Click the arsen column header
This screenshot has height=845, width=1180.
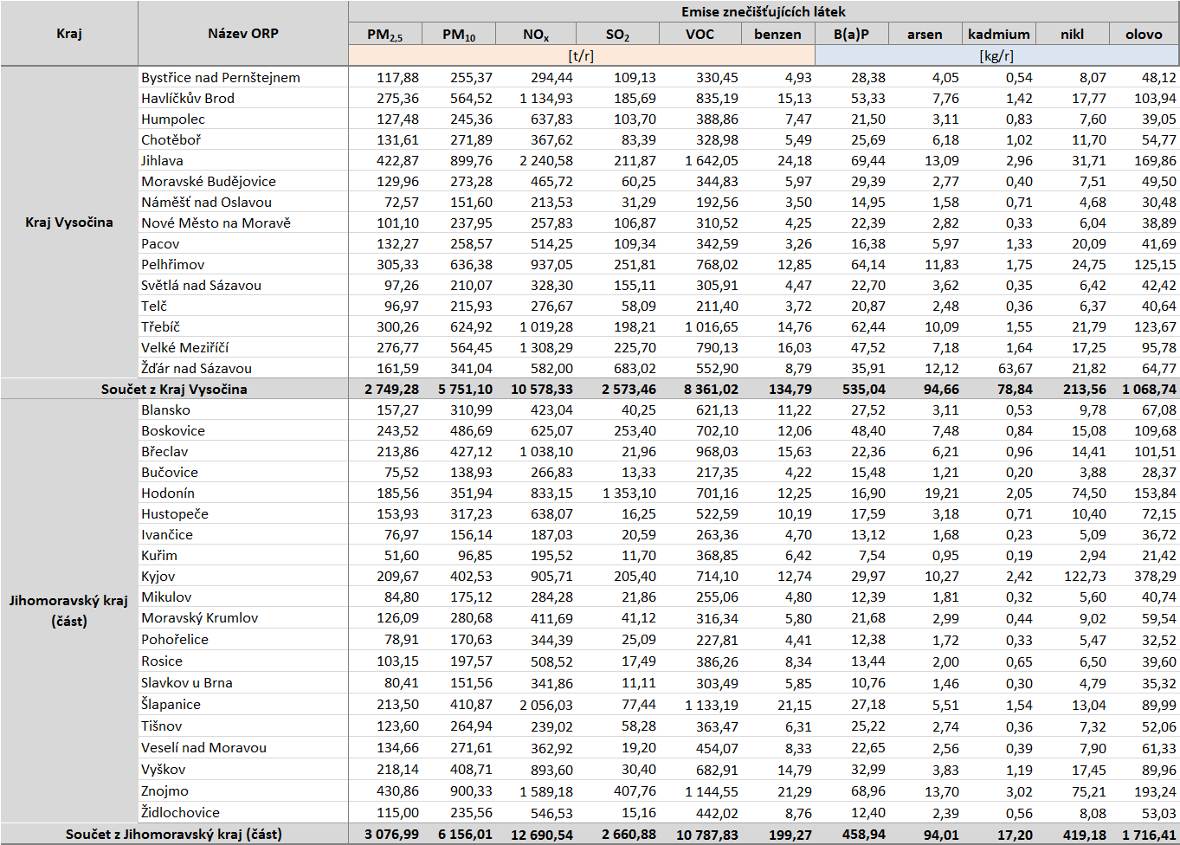click(x=925, y=34)
